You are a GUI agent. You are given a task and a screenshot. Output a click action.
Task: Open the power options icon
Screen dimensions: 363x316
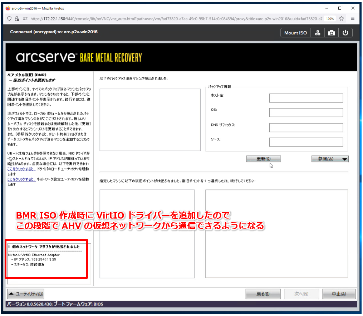tap(345, 33)
